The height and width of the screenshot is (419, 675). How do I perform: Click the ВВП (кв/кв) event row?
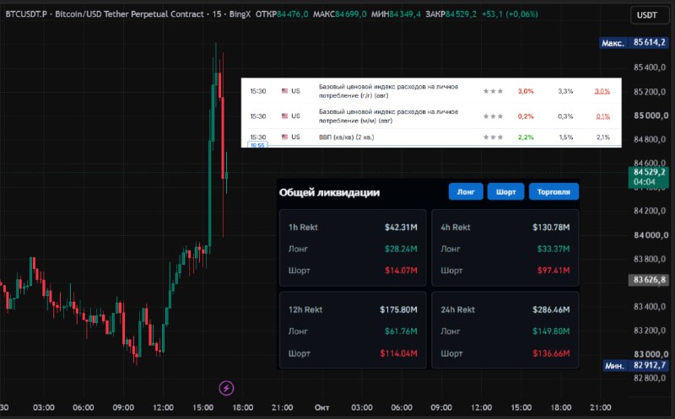[431, 137]
